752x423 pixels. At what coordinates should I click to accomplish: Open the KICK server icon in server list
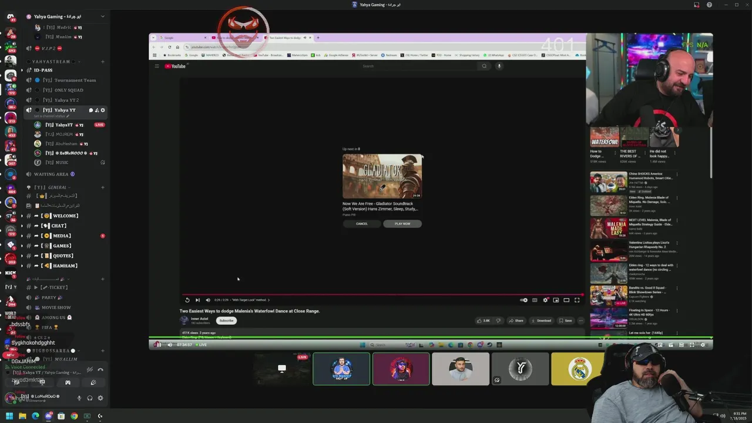pyautogui.click(x=10, y=273)
